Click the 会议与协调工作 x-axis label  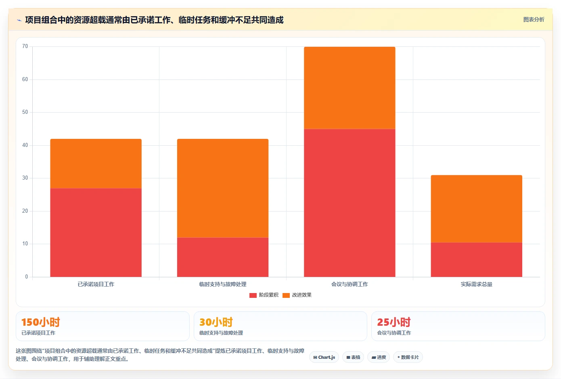(350, 284)
